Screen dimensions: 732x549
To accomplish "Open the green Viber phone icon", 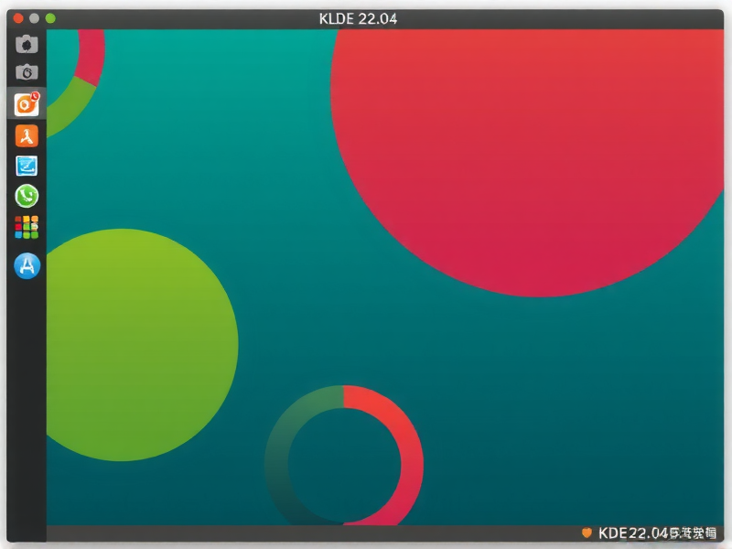I will point(26,196).
